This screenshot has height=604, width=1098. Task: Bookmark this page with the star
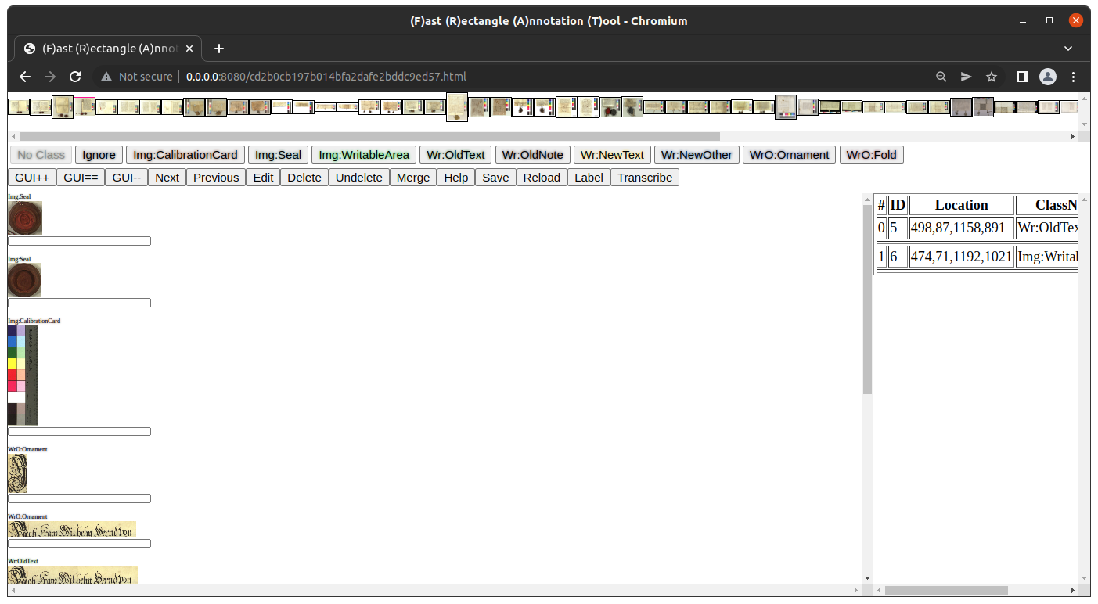(x=992, y=77)
